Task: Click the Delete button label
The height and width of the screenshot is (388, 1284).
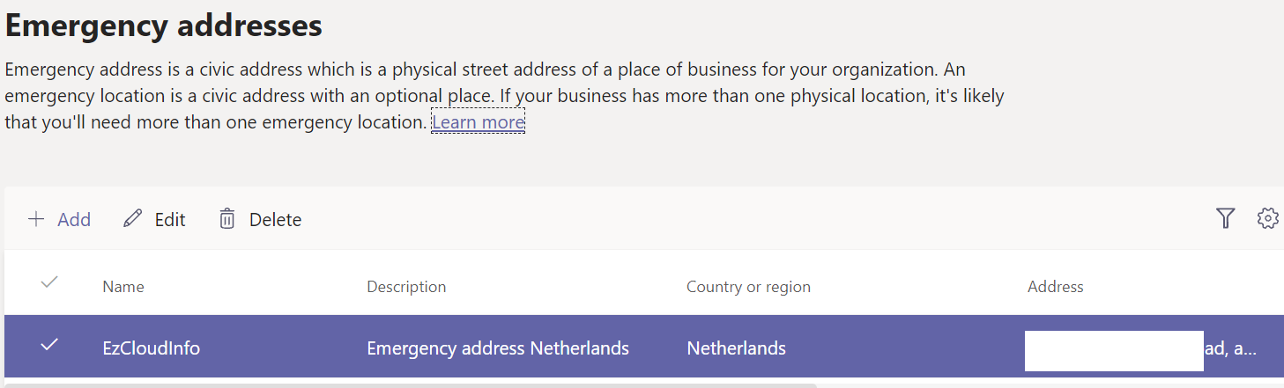Action: tap(275, 220)
